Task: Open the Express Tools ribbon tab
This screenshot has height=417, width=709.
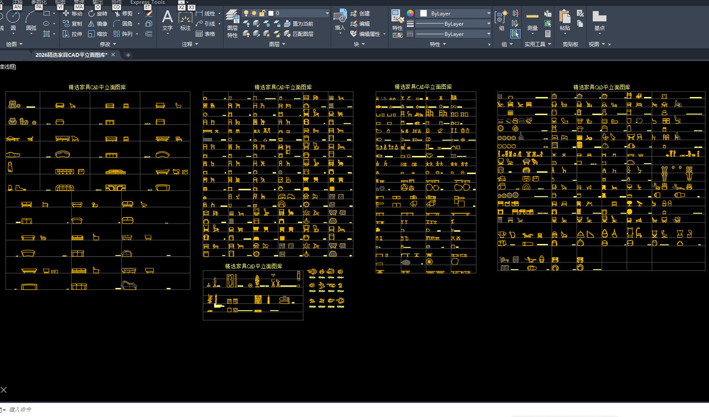Action: pos(147,2)
